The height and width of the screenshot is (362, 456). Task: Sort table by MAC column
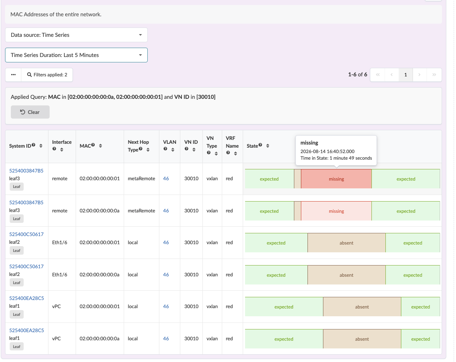click(100, 146)
